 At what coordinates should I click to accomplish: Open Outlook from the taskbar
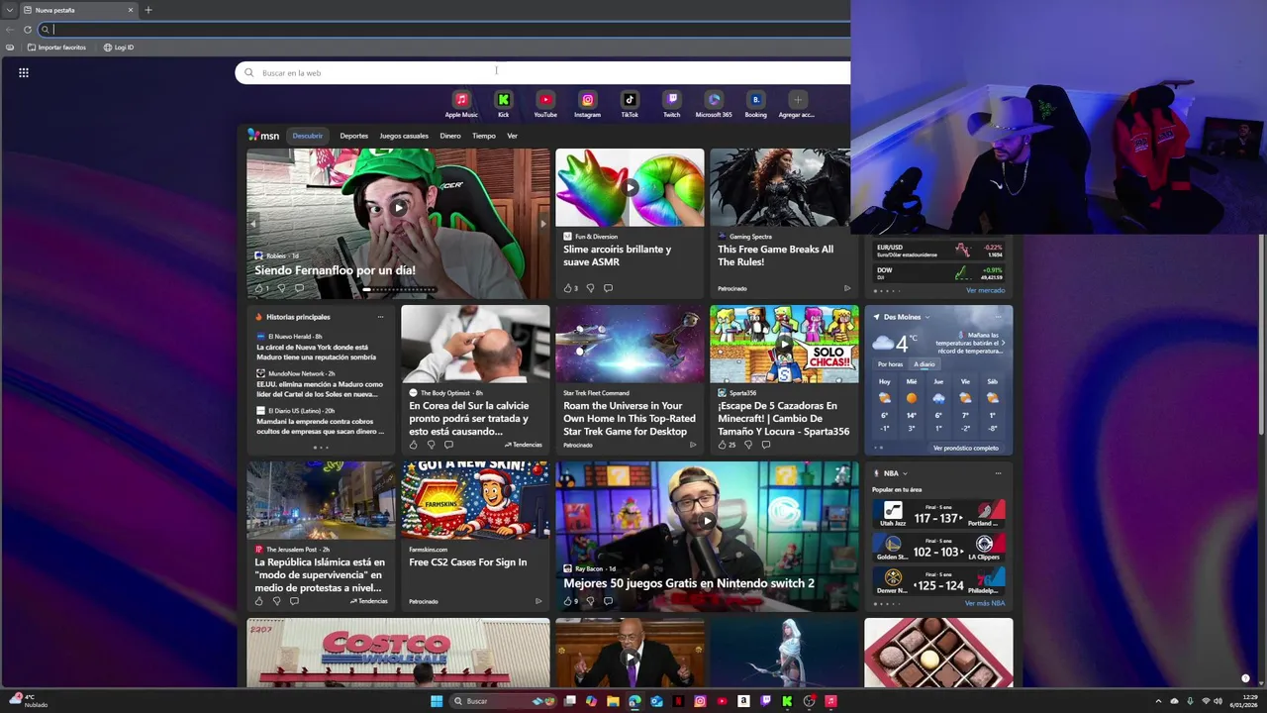[x=656, y=701]
